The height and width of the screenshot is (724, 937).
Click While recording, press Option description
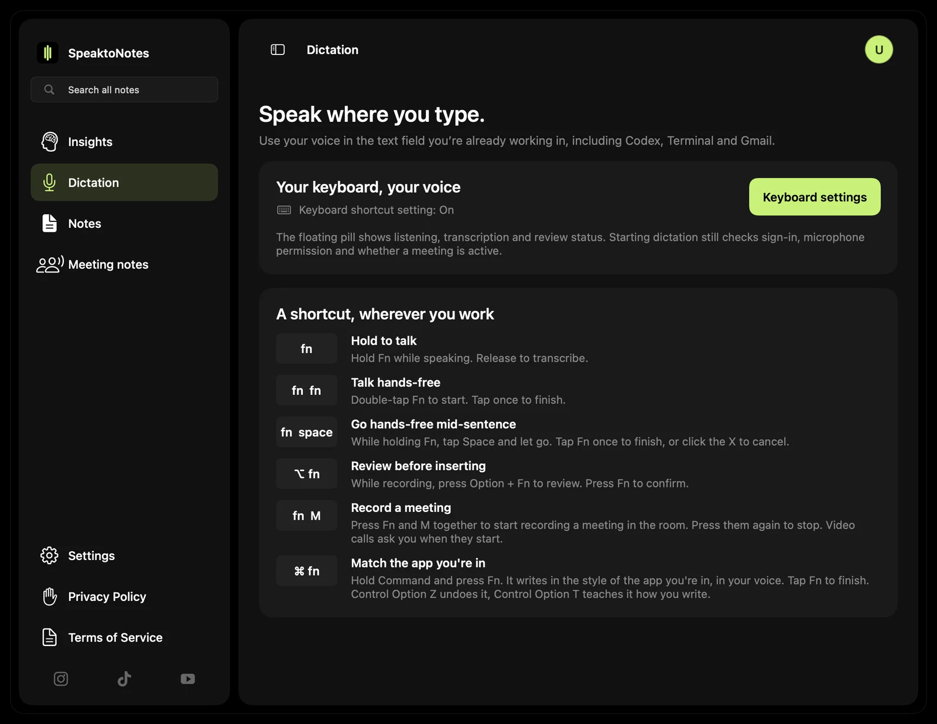[520, 483]
